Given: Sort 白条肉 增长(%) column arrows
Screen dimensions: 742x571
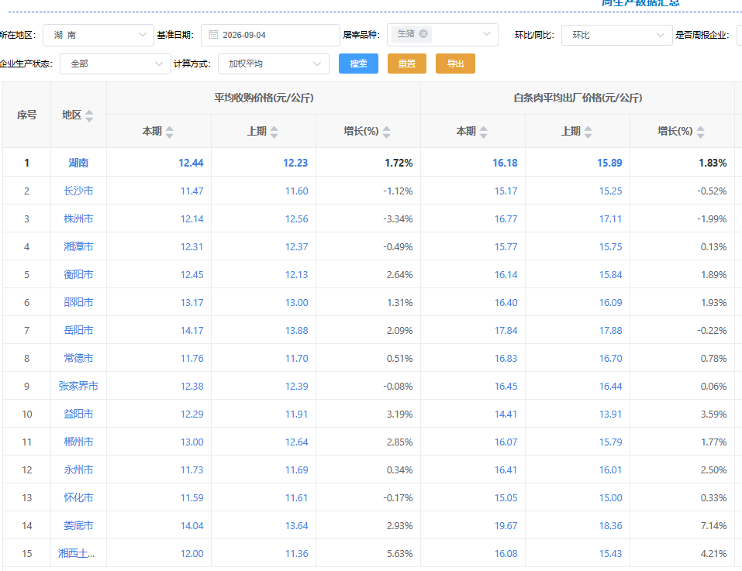Looking at the screenshot, I should 700,132.
